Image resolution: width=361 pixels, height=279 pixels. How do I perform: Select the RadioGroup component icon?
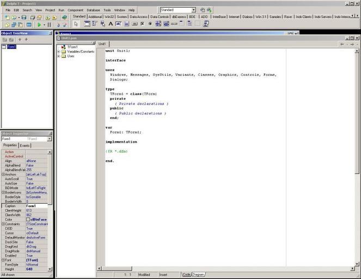coord(189,24)
